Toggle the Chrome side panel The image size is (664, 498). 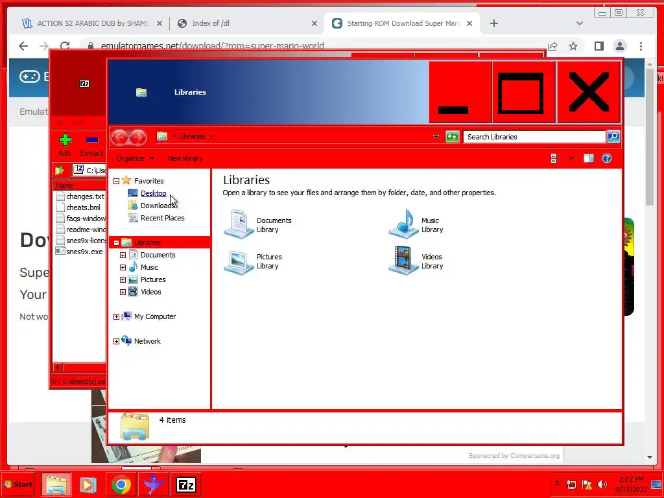[599, 46]
